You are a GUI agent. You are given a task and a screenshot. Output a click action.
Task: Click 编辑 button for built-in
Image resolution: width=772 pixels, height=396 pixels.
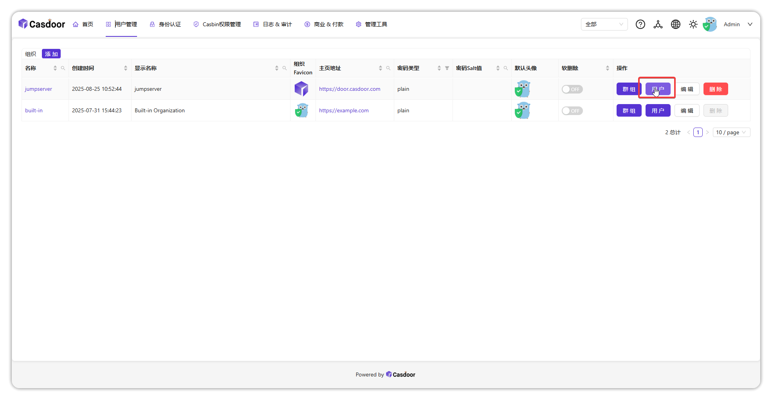(687, 111)
